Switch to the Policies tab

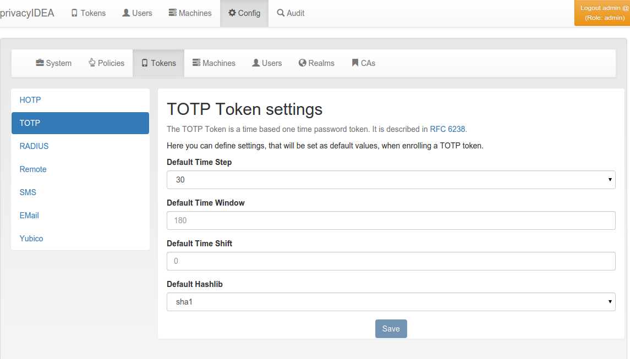pyautogui.click(x=107, y=63)
